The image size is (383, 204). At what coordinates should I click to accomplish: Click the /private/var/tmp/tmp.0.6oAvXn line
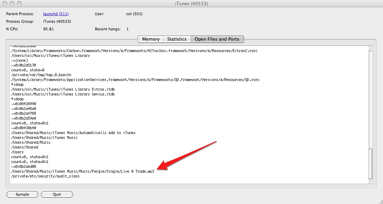click(41, 75)
